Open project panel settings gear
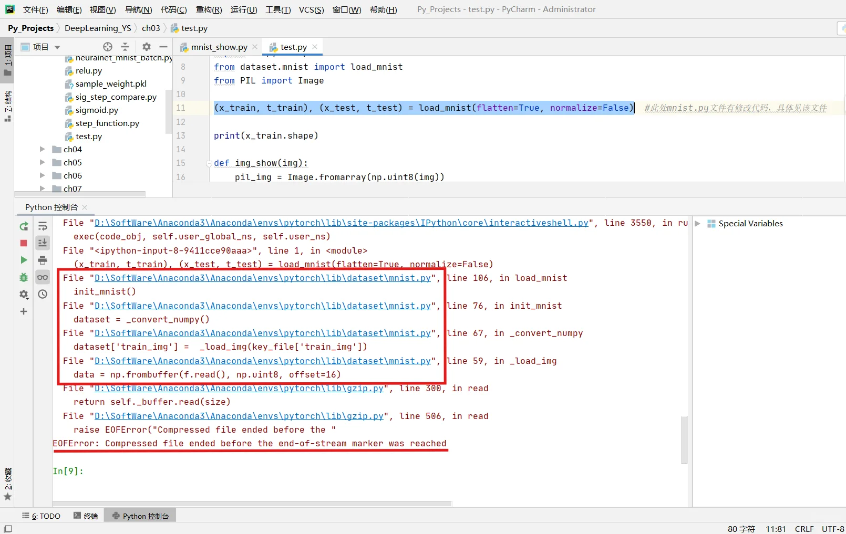This screenshot has height=534, width=846. (147, 47)
